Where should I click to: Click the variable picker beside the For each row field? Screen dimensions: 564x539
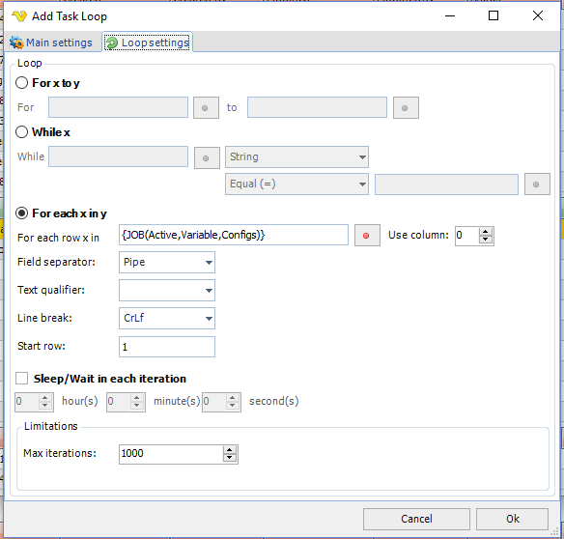pyautogui.click(x=367, y=236)
